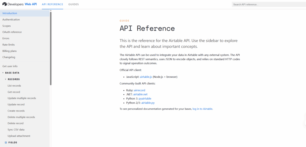Select Get user info entry
Screen dimensions: 306x147
(x=10, y=66)
